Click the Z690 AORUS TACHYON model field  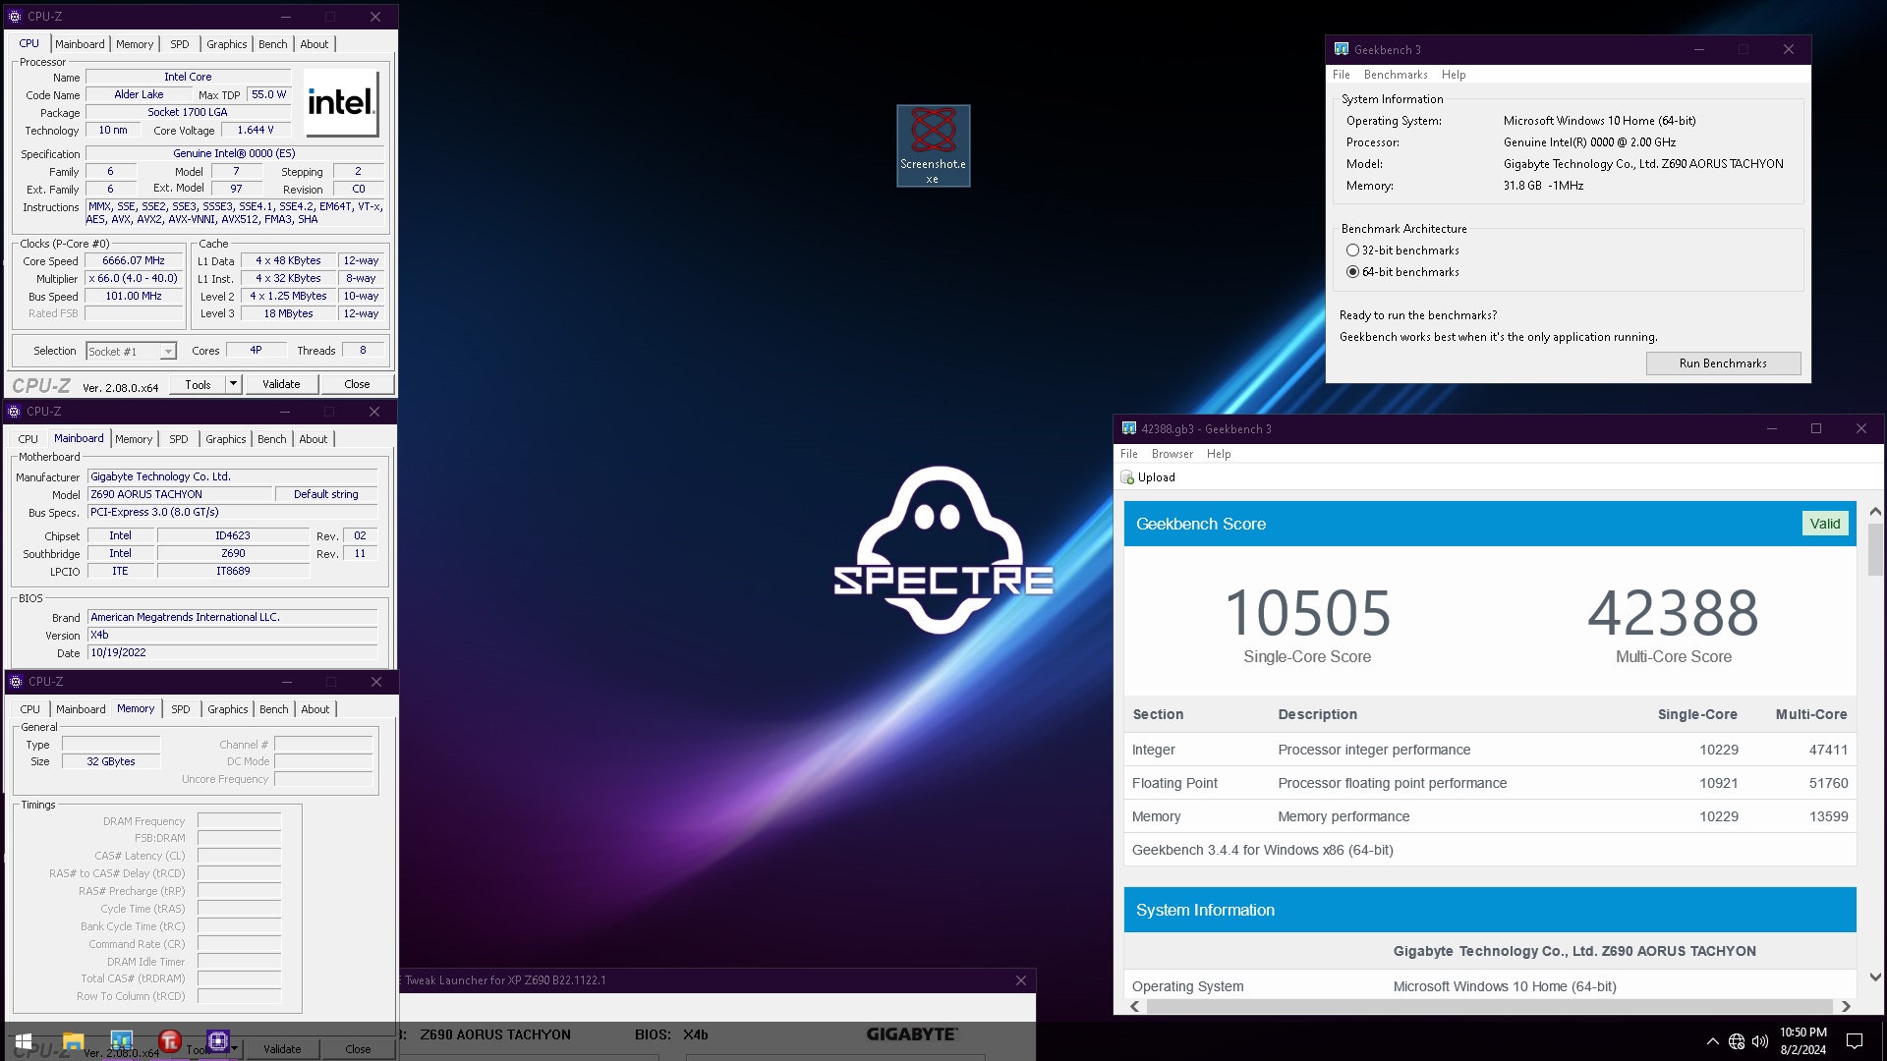(180, 495)
